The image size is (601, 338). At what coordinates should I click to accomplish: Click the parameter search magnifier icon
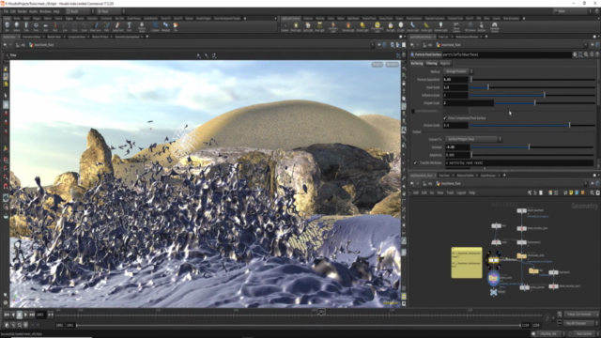586,54
